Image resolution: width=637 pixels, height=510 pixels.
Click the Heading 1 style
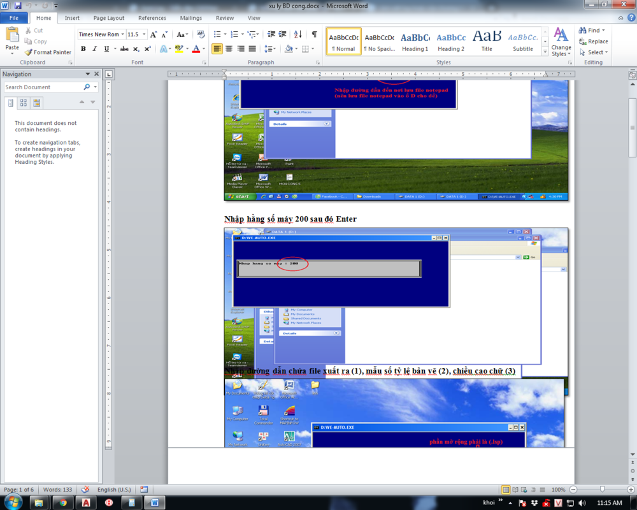(415, 40)
